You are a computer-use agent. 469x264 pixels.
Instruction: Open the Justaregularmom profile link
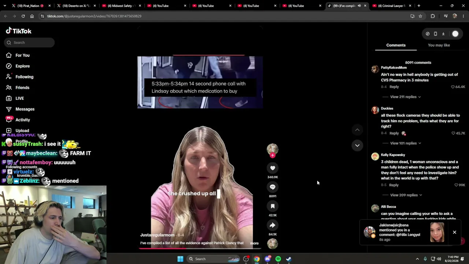coord(157,235)
